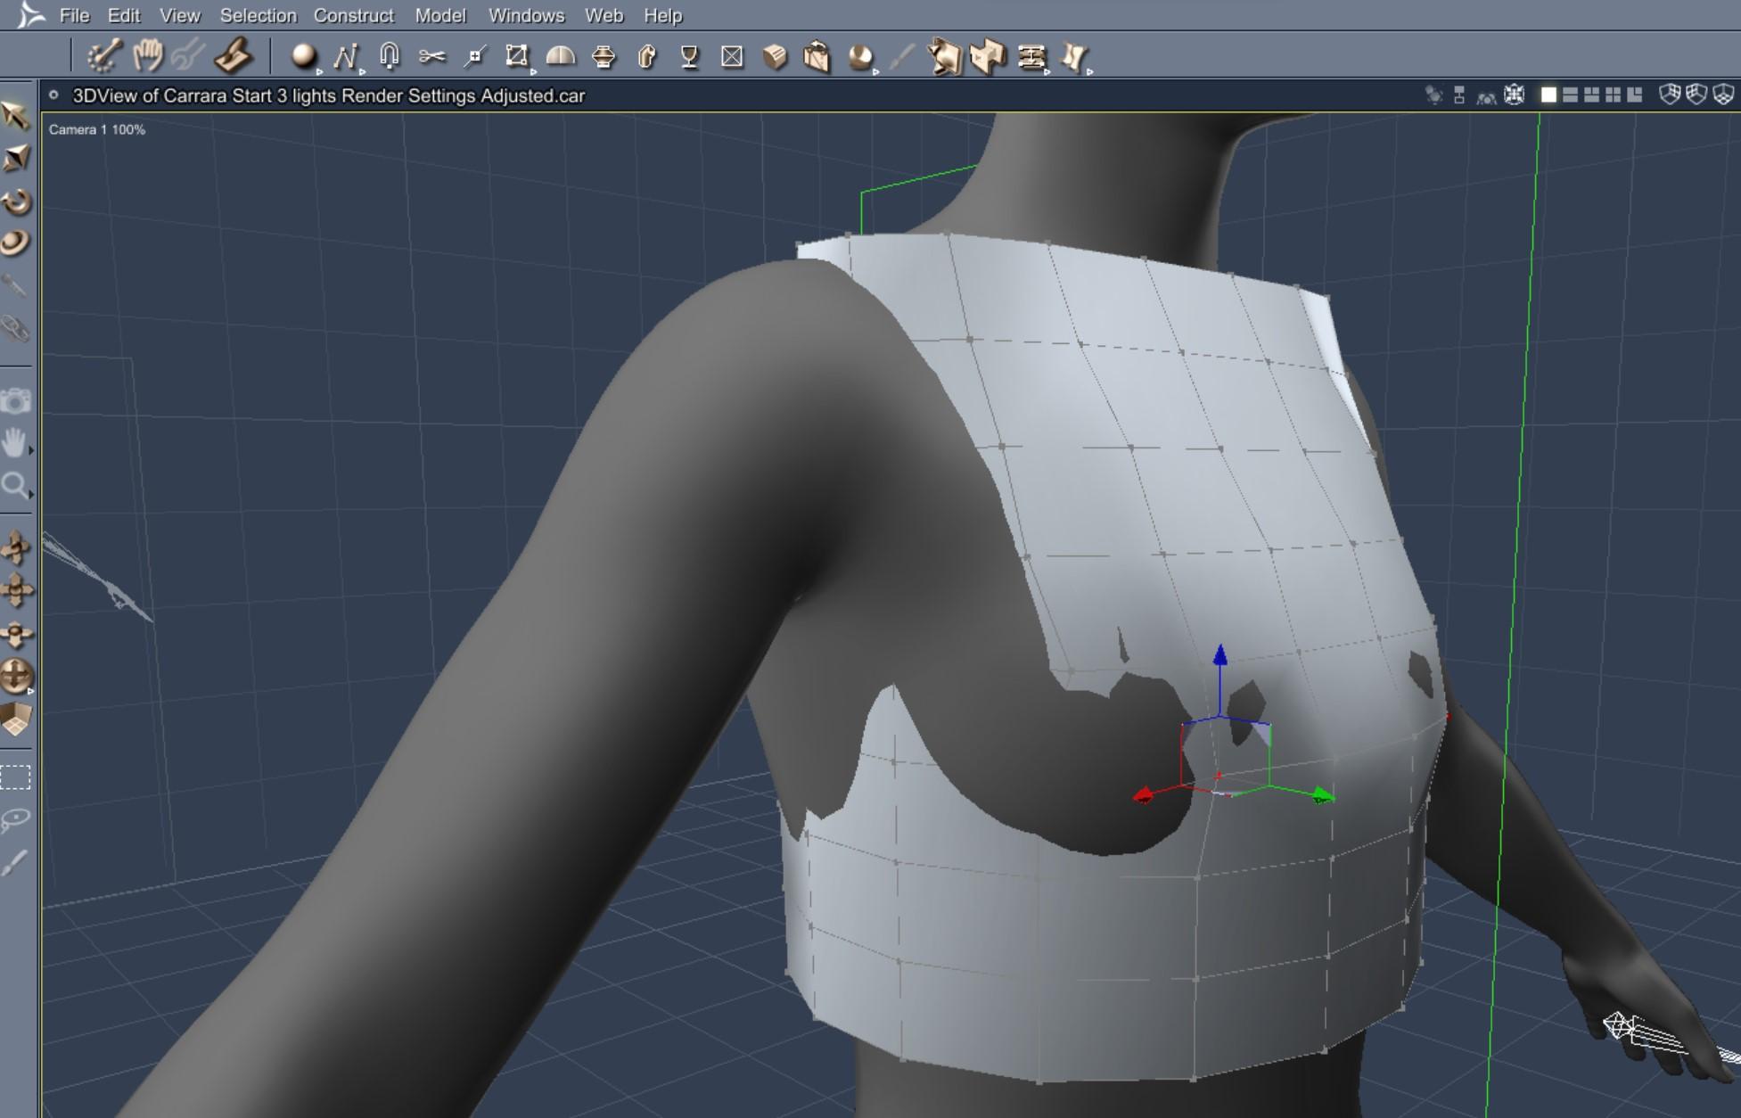1741x1118 pixels.
Task: Open the Construct menu
Action: (x=353, y=15)
